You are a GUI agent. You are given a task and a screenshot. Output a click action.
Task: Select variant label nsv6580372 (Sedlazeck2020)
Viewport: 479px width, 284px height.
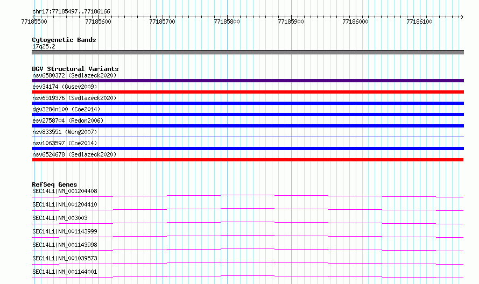74,75
